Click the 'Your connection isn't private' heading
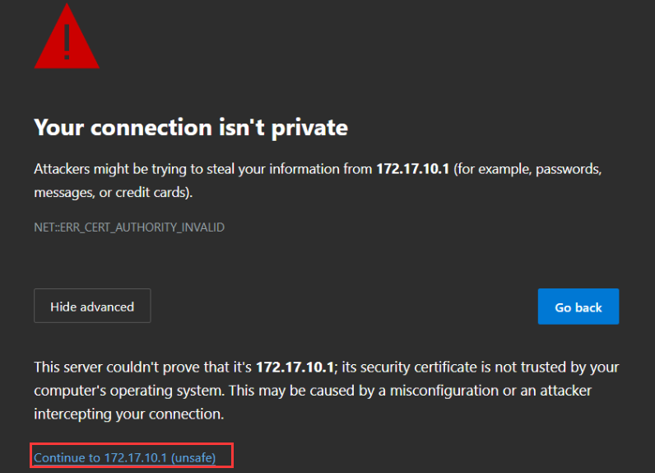Viewport: 655px width, 473px height. click(x=190, y=128)
